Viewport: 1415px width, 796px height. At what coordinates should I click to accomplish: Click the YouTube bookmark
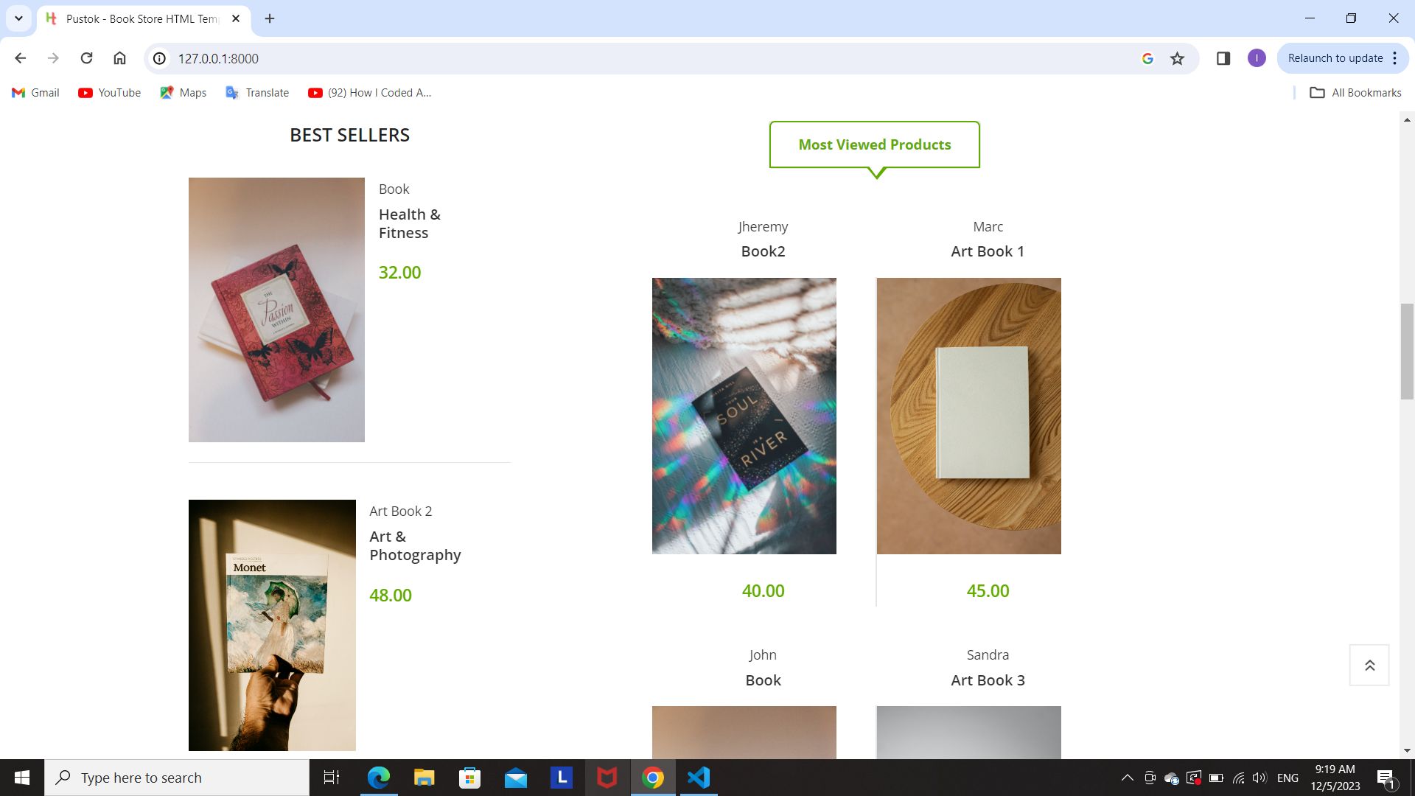(x=109, y=93)
